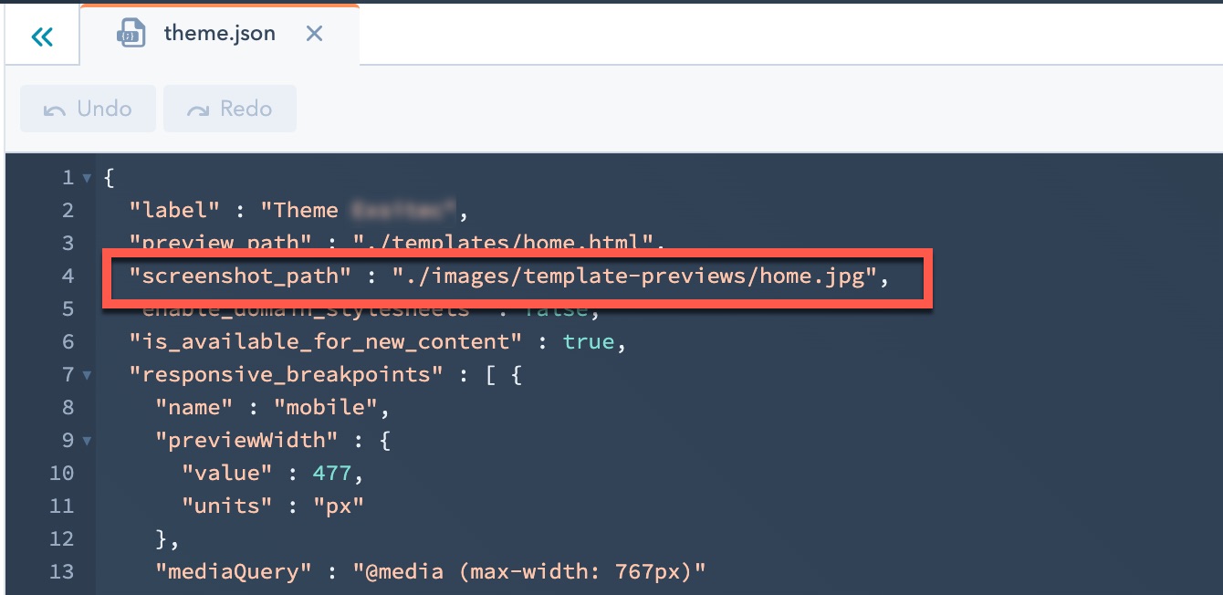
Task: Collapse the responsive_breakpoints array at line 7
Action: coord(87,375)
